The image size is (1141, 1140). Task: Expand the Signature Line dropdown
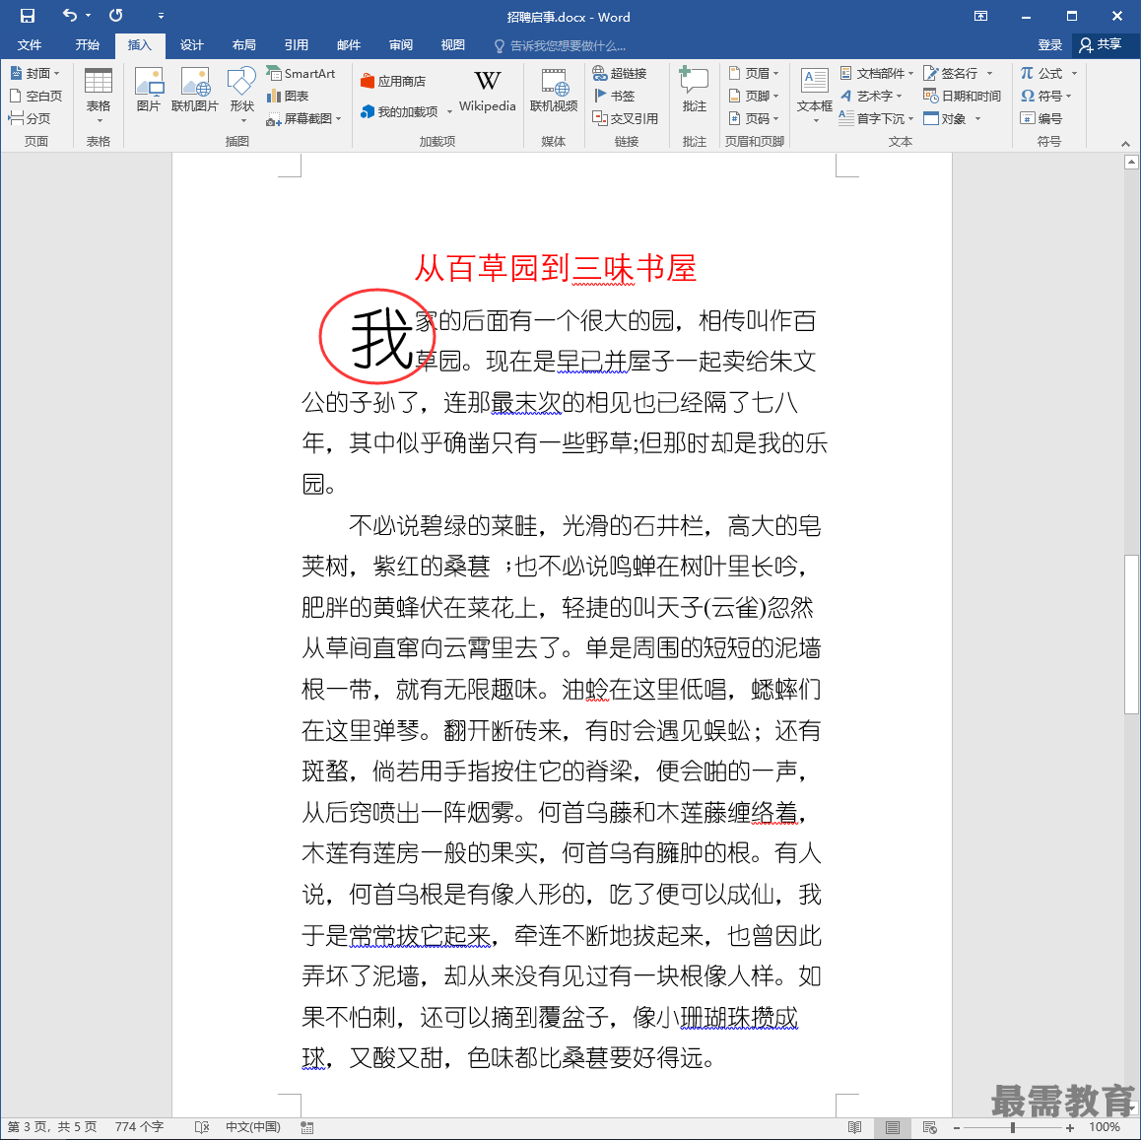point(989,74)
